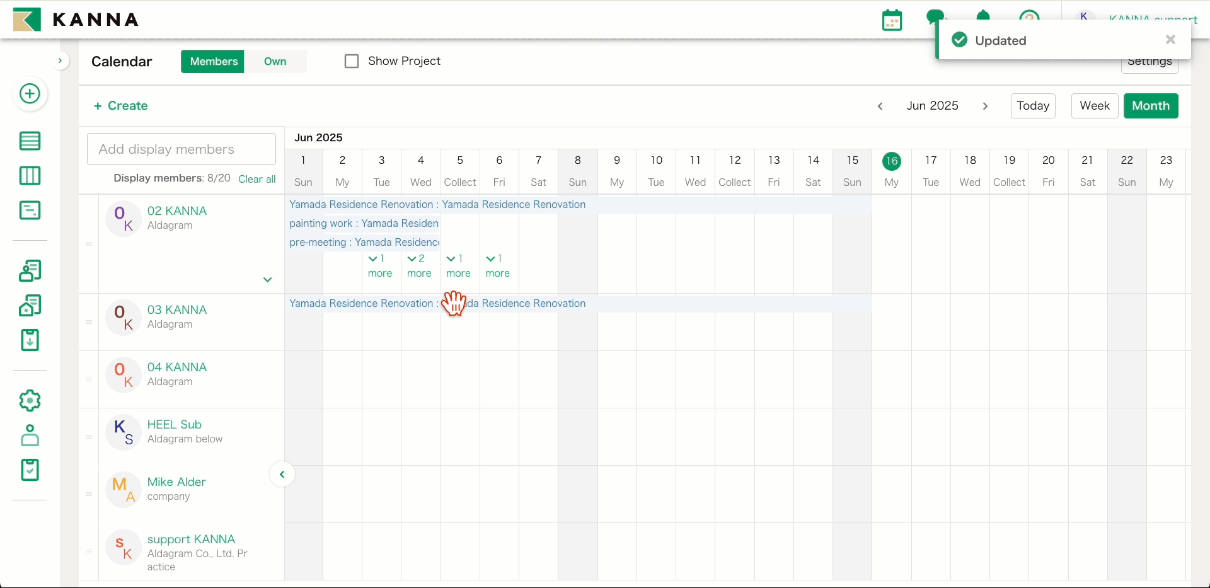Switch calendar to Own view
Screen dimensions: 1210x588
(275, 61)
